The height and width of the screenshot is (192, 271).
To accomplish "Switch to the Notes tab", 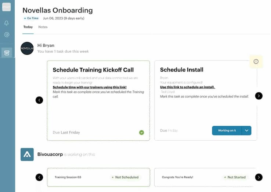I will pos(43,27).
